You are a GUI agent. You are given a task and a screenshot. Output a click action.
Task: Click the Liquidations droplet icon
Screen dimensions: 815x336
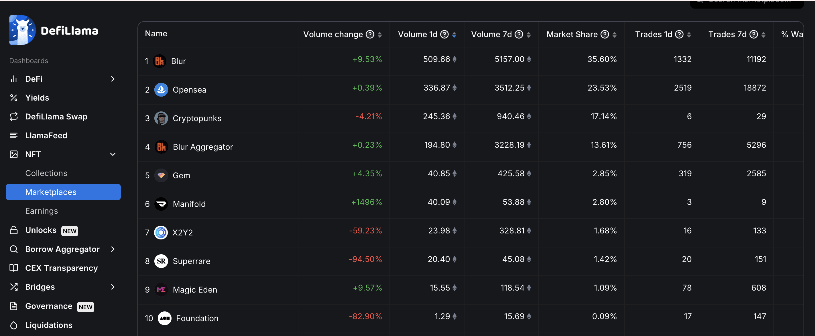pyautogui.click(x=14, y=325)
